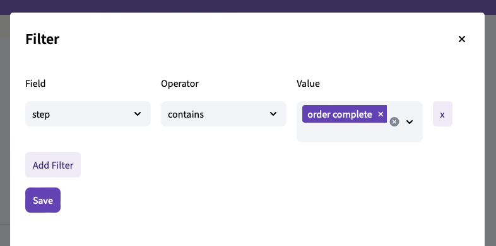Click the 'Operator' label
496x246 pixels.
pyautogui.click(x=180, y=84)
